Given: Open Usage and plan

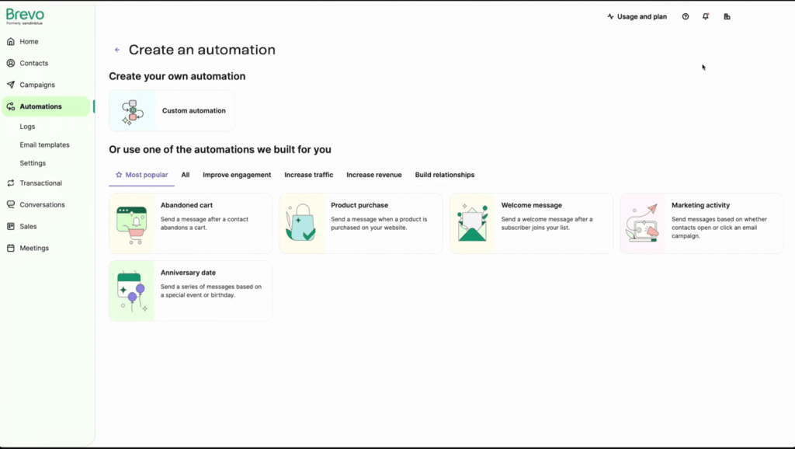Looking at the screenshot, I should (637, 16).
